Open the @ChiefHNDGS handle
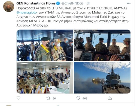This screenshot has width=138, height=106. (72, 3)
